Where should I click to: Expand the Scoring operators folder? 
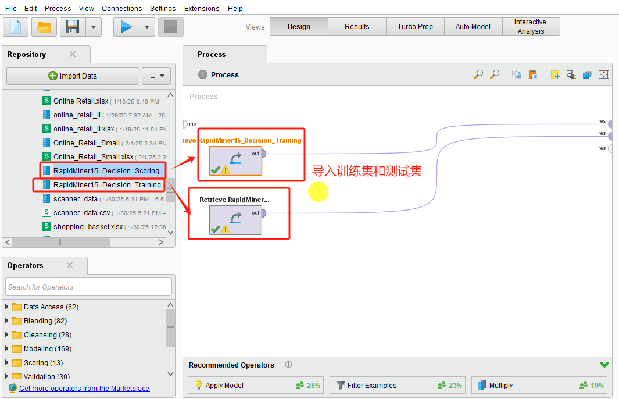click(x=7, y=362)
